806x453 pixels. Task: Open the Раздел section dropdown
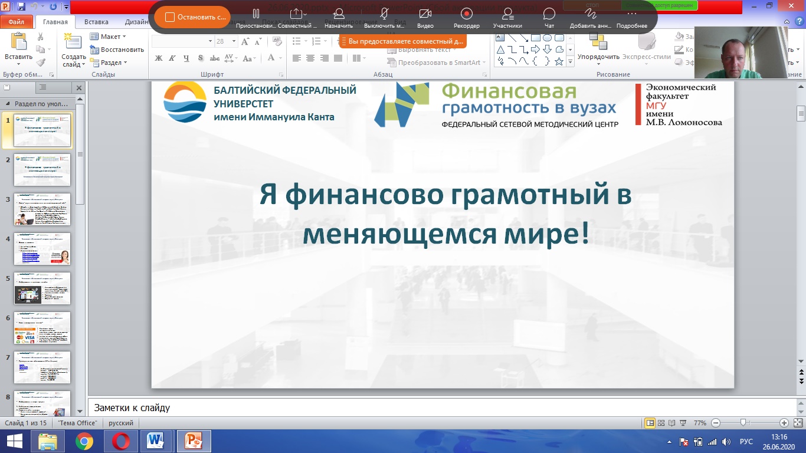109,63
